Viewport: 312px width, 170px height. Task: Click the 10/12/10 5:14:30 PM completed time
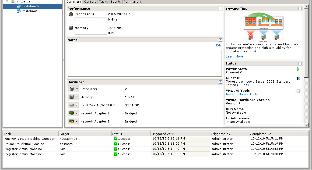point(267,154)
